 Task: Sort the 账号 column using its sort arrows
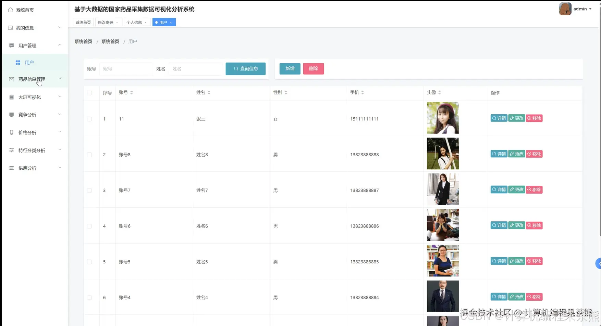132,92
